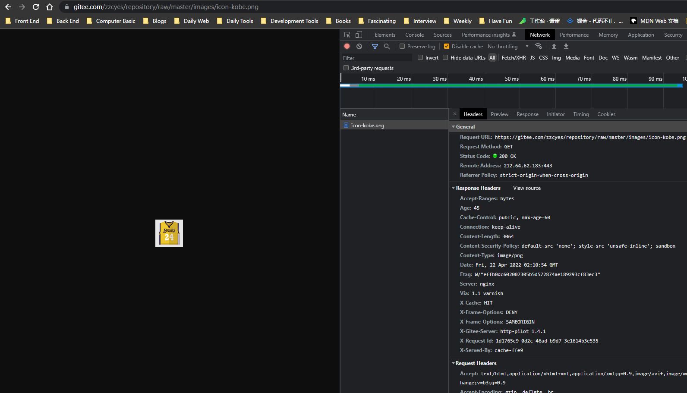Click the browser back arrow

coord(8,7)
